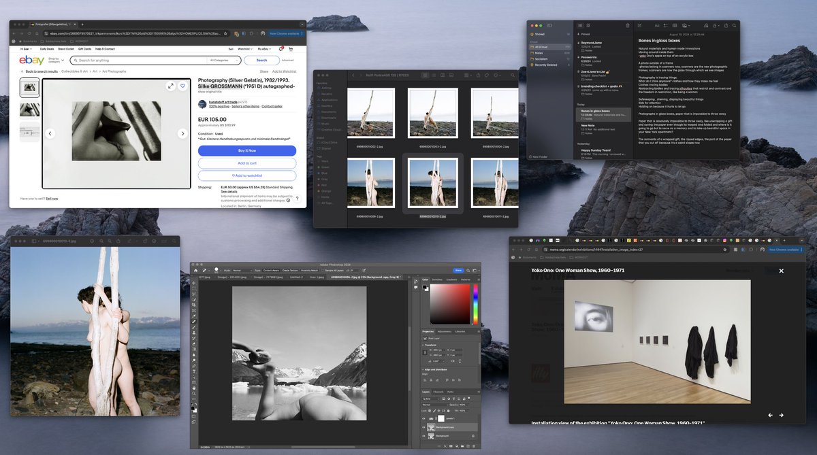Hide the Levels 1 layer

click(x=423, y=418)
